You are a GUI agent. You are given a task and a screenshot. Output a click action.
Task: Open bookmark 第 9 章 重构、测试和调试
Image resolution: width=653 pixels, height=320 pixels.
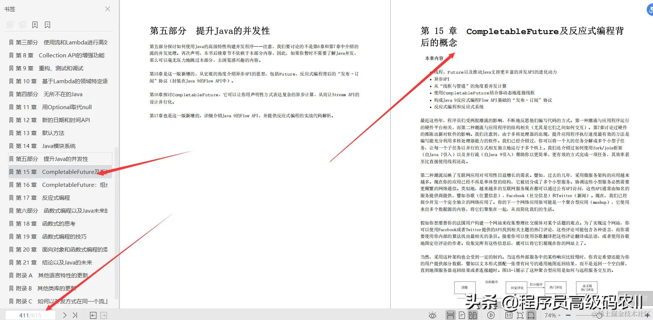(60, 68)
